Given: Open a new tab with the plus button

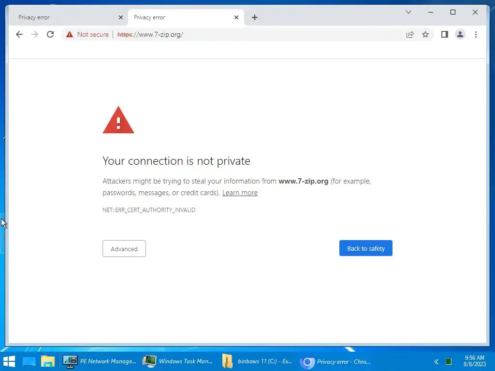Looking at the screenshot, I should click(x=255, y=17).
